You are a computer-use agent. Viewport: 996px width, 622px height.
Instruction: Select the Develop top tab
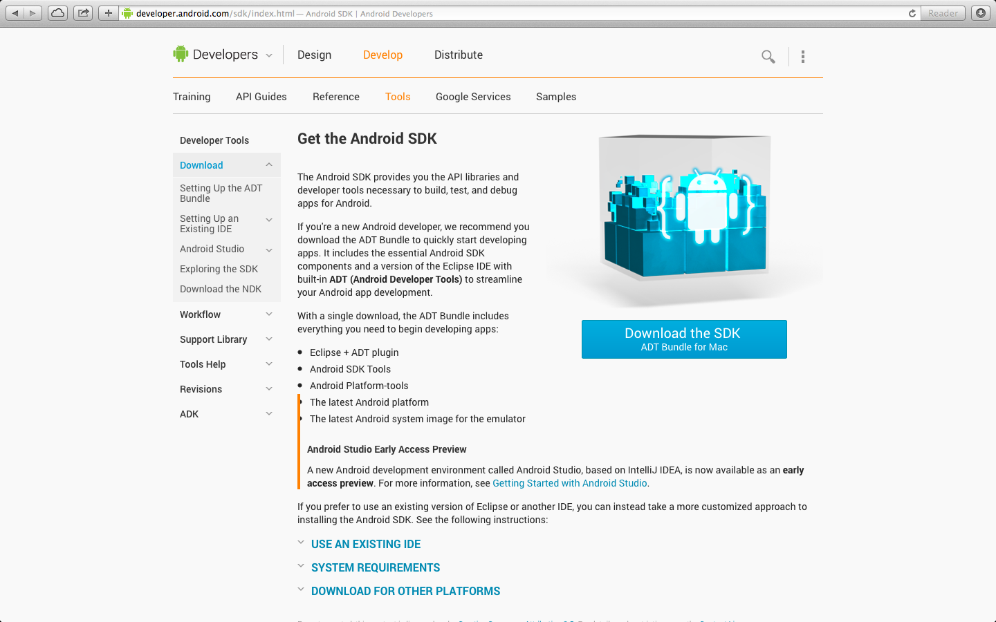point(382,55)
